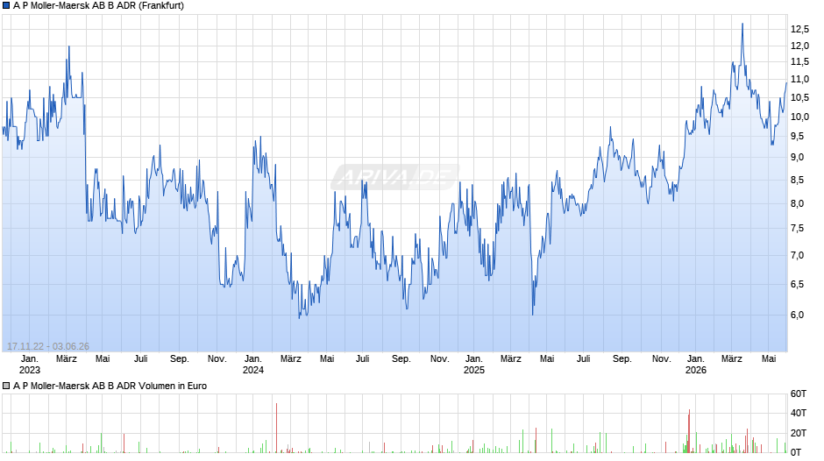The height and width of the screenshot is (461, 824).
Task: Click the '11,5' price axis label
Action: (799, 62)
